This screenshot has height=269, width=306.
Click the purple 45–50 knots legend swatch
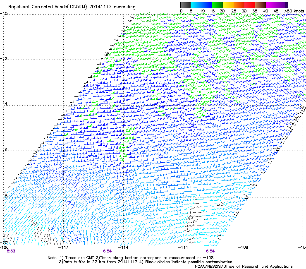[282, 5]
